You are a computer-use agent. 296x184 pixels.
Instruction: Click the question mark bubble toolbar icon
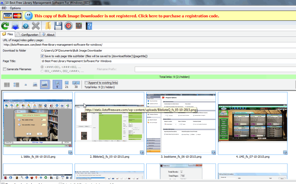pyautogui.click(x=25, y=26)
